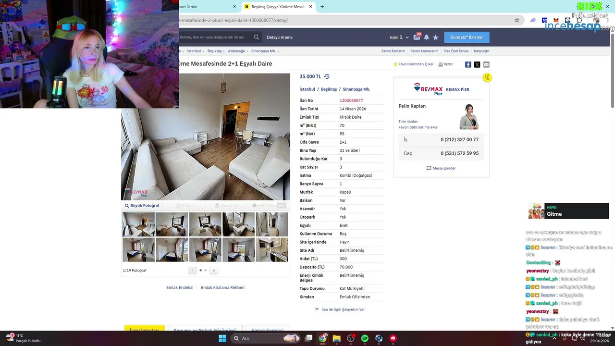
Task: Click the search magnifier icon in site header
Action: point(257,37)
